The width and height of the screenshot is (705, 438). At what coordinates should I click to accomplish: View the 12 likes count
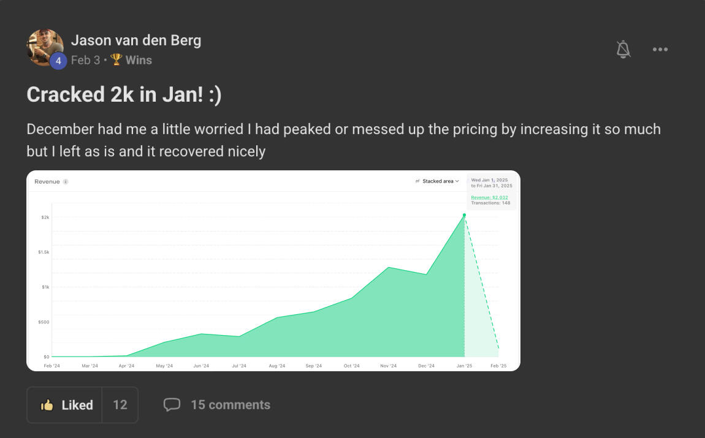coord(120,405)
